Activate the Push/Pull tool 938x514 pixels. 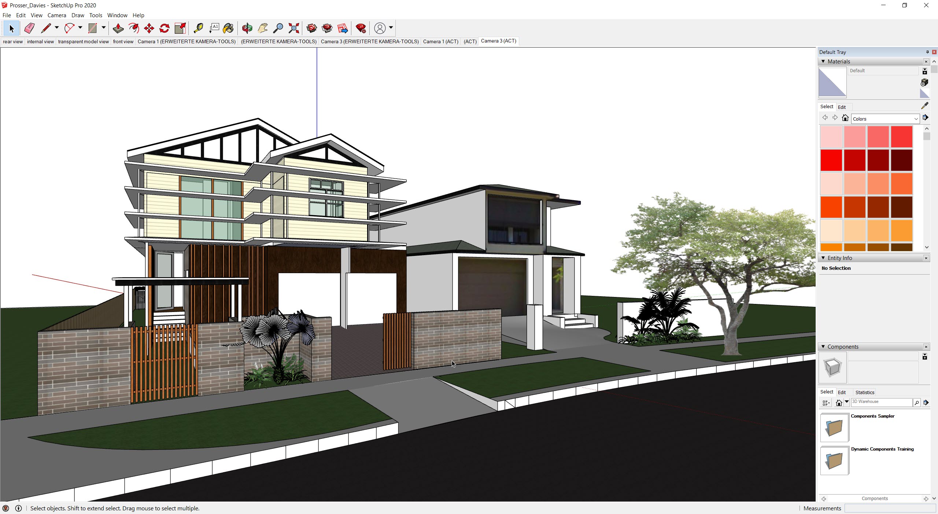click(118, 28)
